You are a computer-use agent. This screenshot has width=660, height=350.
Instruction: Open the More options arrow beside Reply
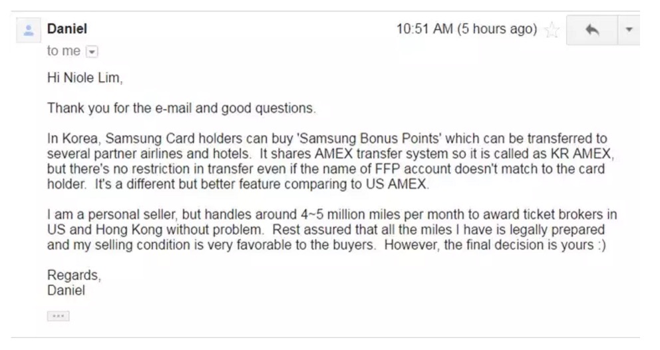[x=629, y=30]
